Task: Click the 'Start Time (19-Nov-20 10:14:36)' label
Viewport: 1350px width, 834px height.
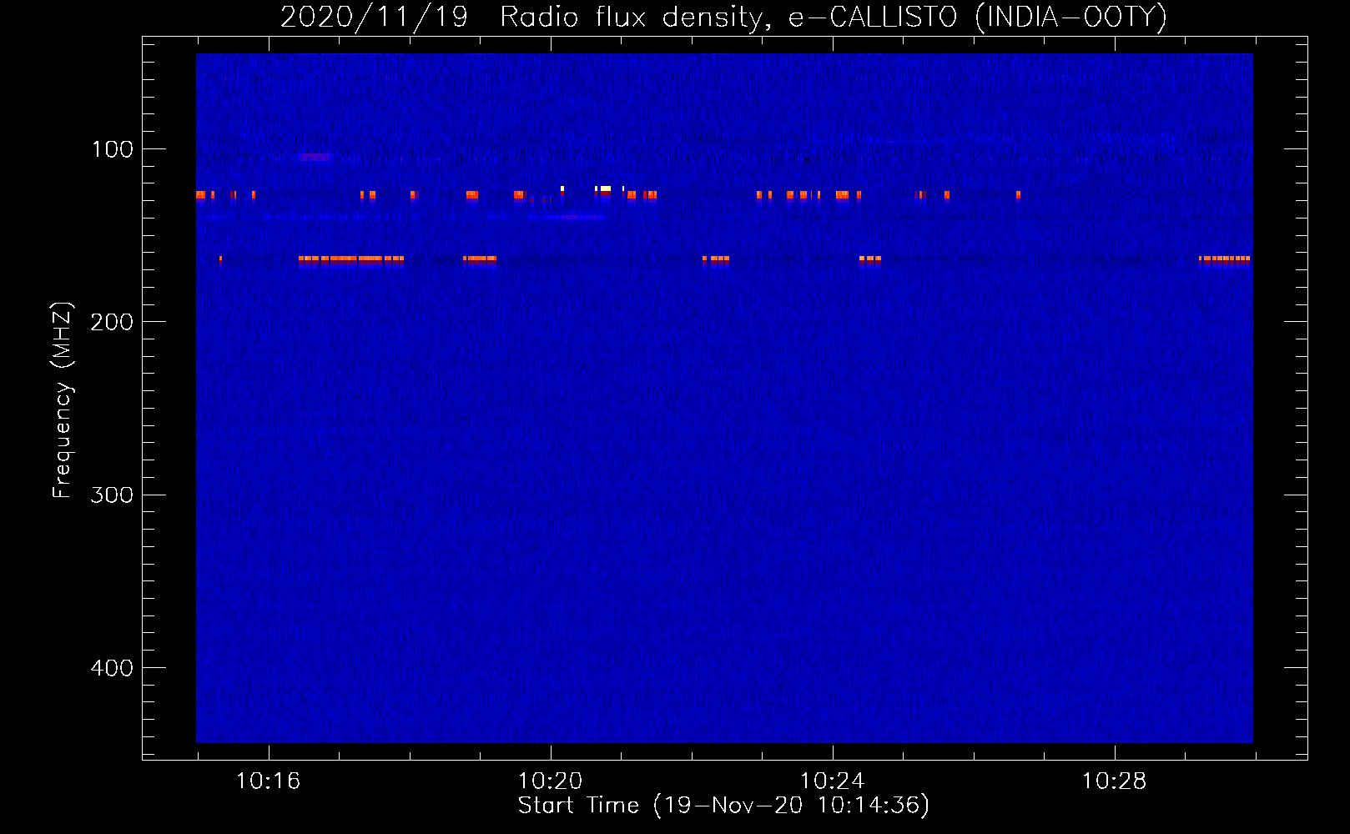Action: [x=723, y=806]
